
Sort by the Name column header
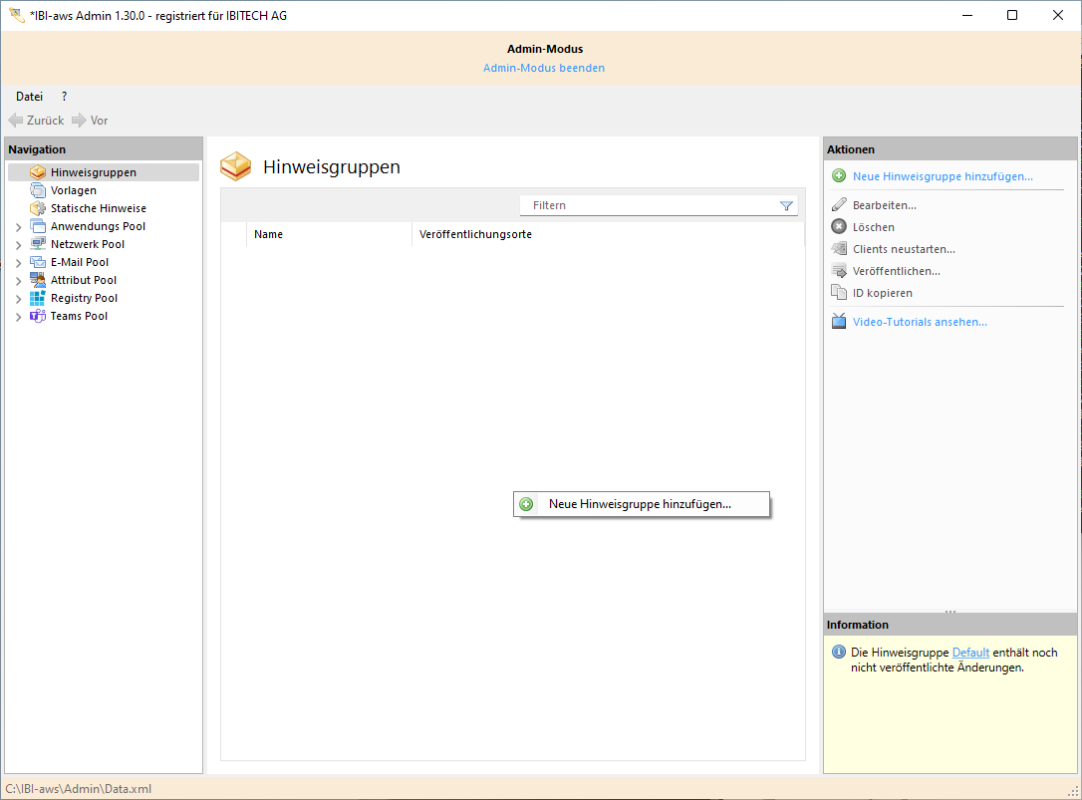pos(269,234)
